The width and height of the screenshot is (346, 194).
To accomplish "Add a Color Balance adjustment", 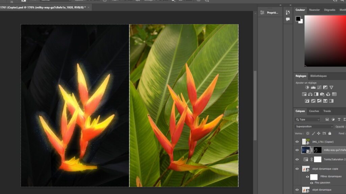I will [310, 94].
